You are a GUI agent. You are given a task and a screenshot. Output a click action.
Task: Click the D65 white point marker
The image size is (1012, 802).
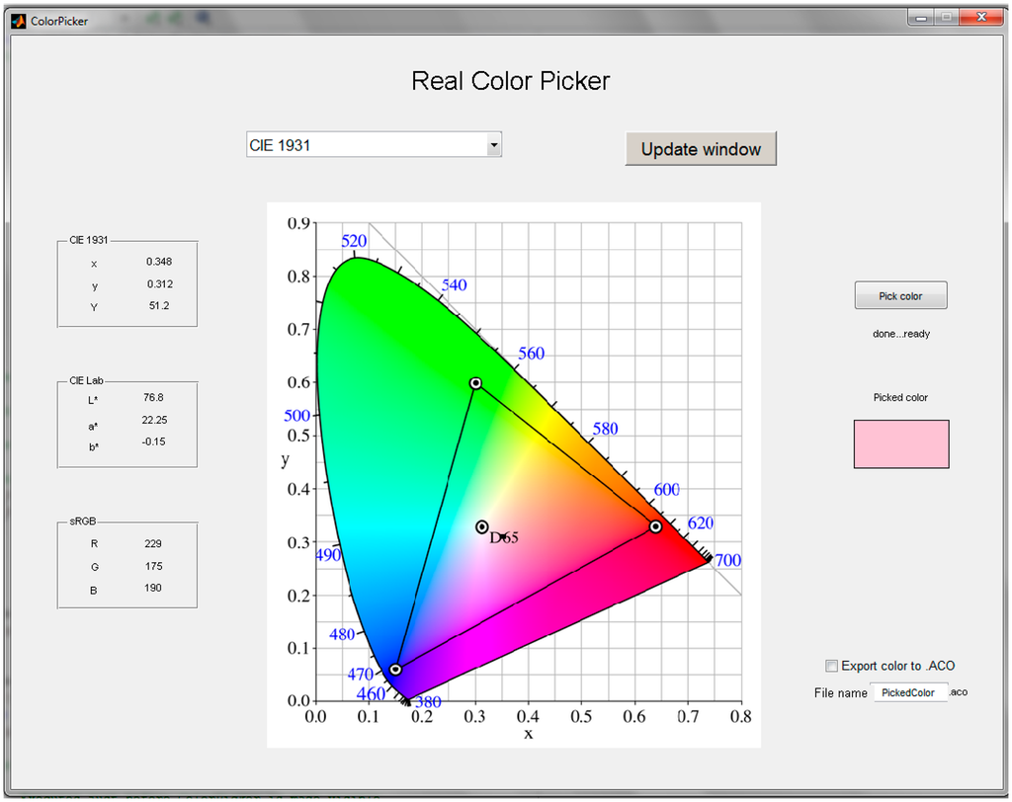(x=482, y=526)
